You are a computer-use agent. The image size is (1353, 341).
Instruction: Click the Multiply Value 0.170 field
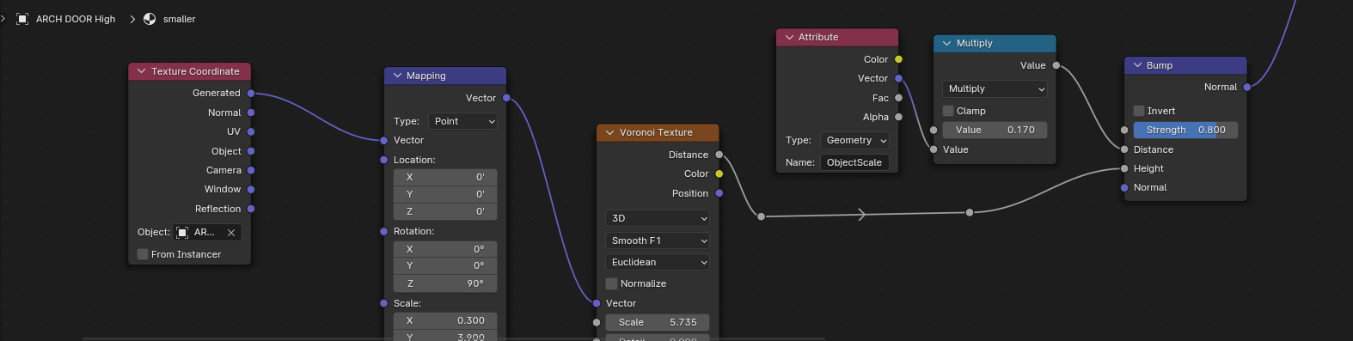995,130
